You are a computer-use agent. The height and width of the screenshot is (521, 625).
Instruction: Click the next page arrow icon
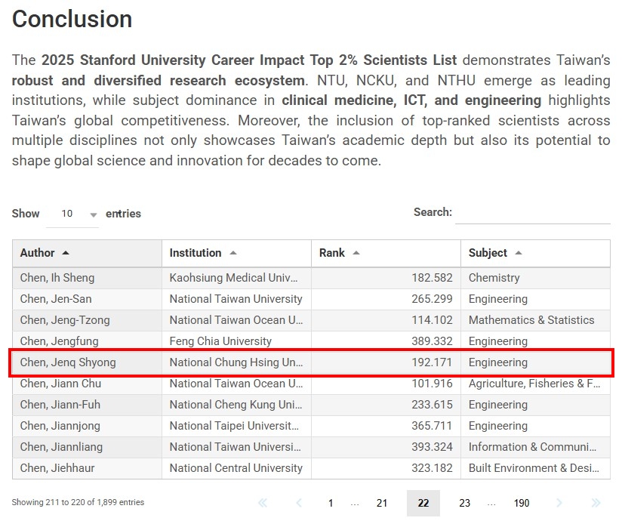pyautogui.click(x=559, y=503)
